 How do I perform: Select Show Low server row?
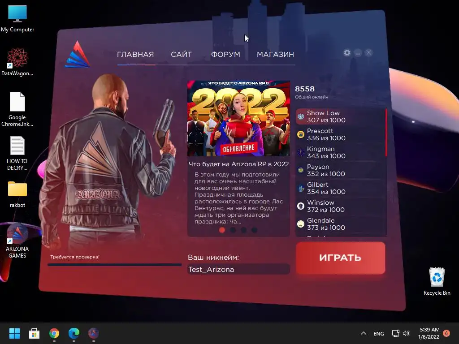coord(341,116)
